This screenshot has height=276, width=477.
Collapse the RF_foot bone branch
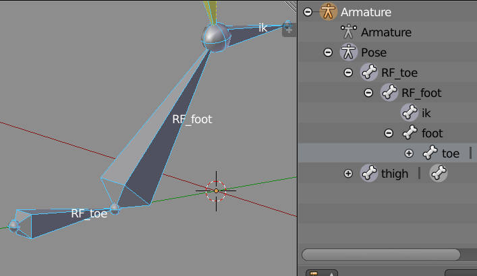[x=368, y=93]
